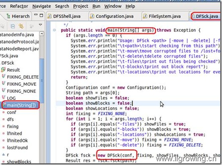Image resolution: width=222 pixels, height=165 pixels.
Task: Switch to the FileSystem.java editor tab
Action: click(164, 16)
